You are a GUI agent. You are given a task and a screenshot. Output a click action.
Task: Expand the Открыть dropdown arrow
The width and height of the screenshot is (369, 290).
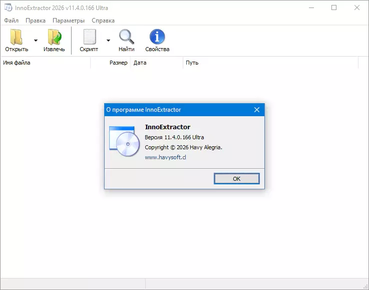pyautogui.click(x=36, y=41)
